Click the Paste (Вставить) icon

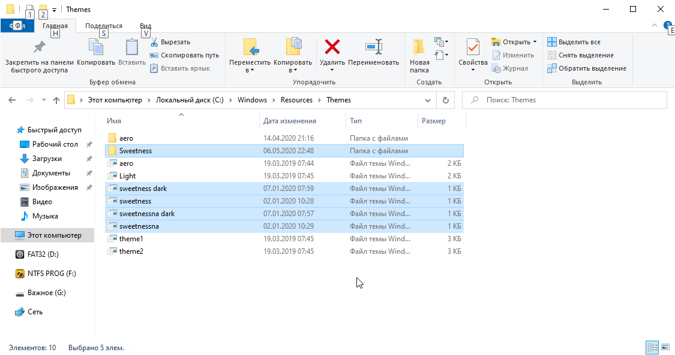(x=132, y=47)
